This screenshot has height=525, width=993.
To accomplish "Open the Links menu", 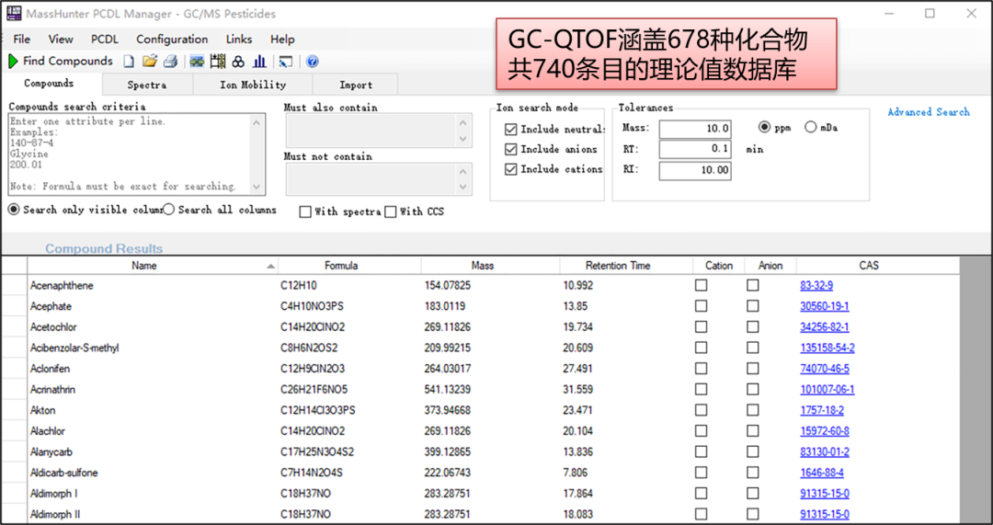I will (x=239, y=40).
